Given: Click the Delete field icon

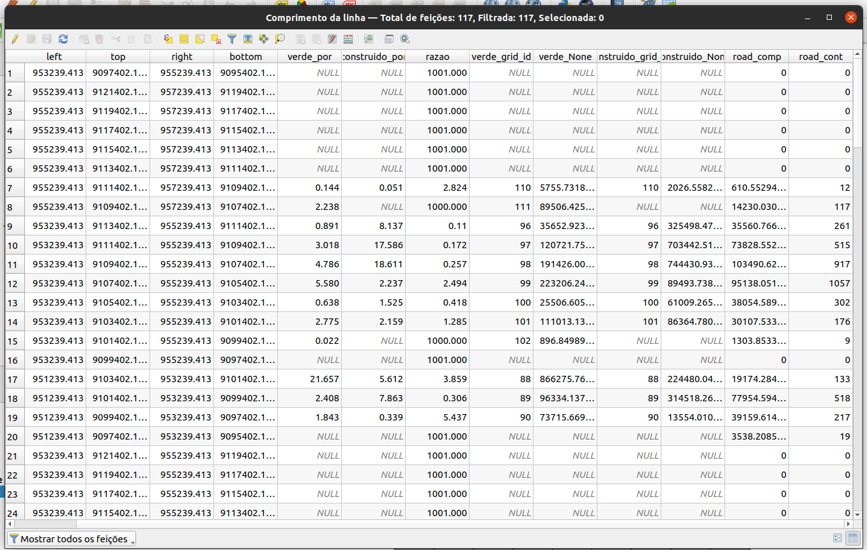Looking at the screenshot, I should (316, 39).
